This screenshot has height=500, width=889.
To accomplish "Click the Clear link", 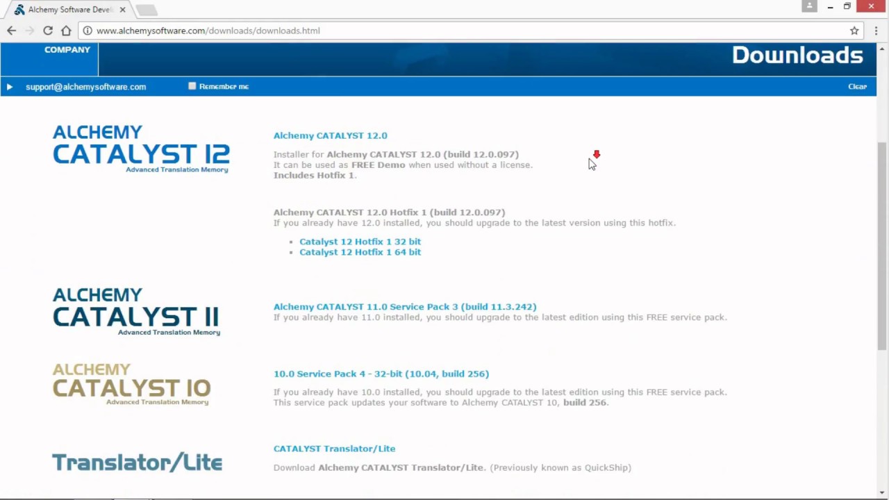I will click(x=857, y=86).
